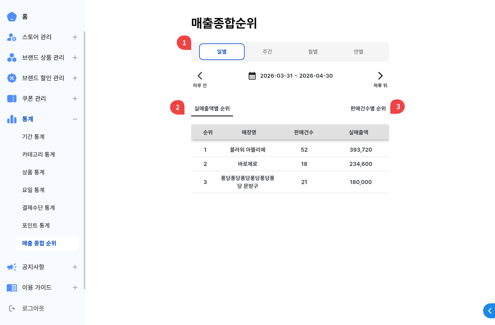Click the 판매건수 column header
The image size is (495, 325).
click(x=304, y=133)
